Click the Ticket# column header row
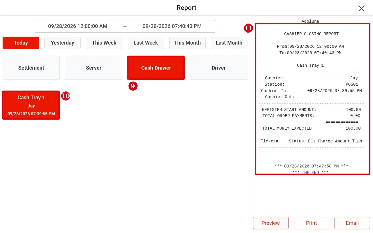The width and height of the screenshot is (373, 233). pyautogui.click(x=312, y=141)
